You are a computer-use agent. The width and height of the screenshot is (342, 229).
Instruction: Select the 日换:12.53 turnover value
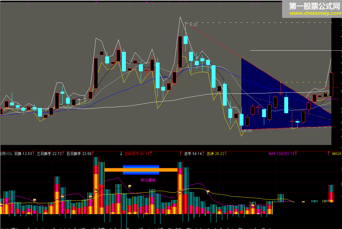[x=23, y=154]
